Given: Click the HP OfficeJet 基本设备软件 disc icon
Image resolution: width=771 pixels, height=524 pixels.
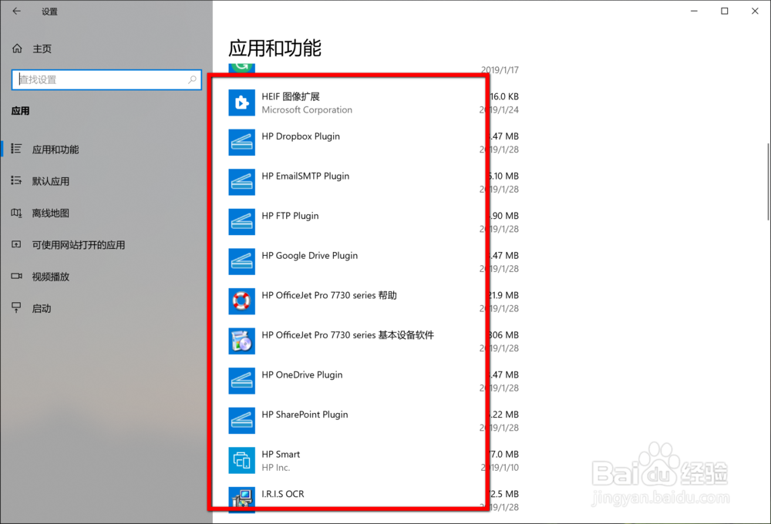Looking at the screenshot, I should (x=241, y=341).
